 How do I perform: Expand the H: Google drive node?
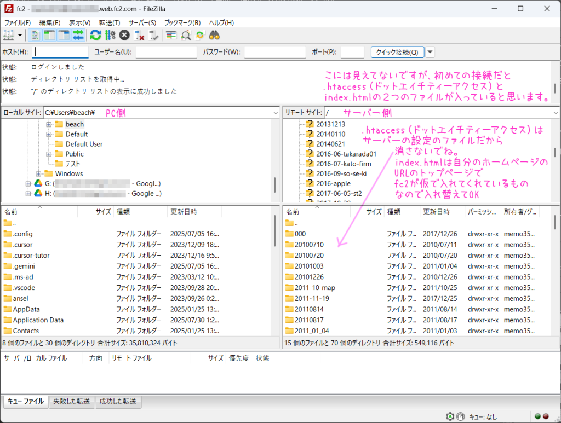(28, 194)
